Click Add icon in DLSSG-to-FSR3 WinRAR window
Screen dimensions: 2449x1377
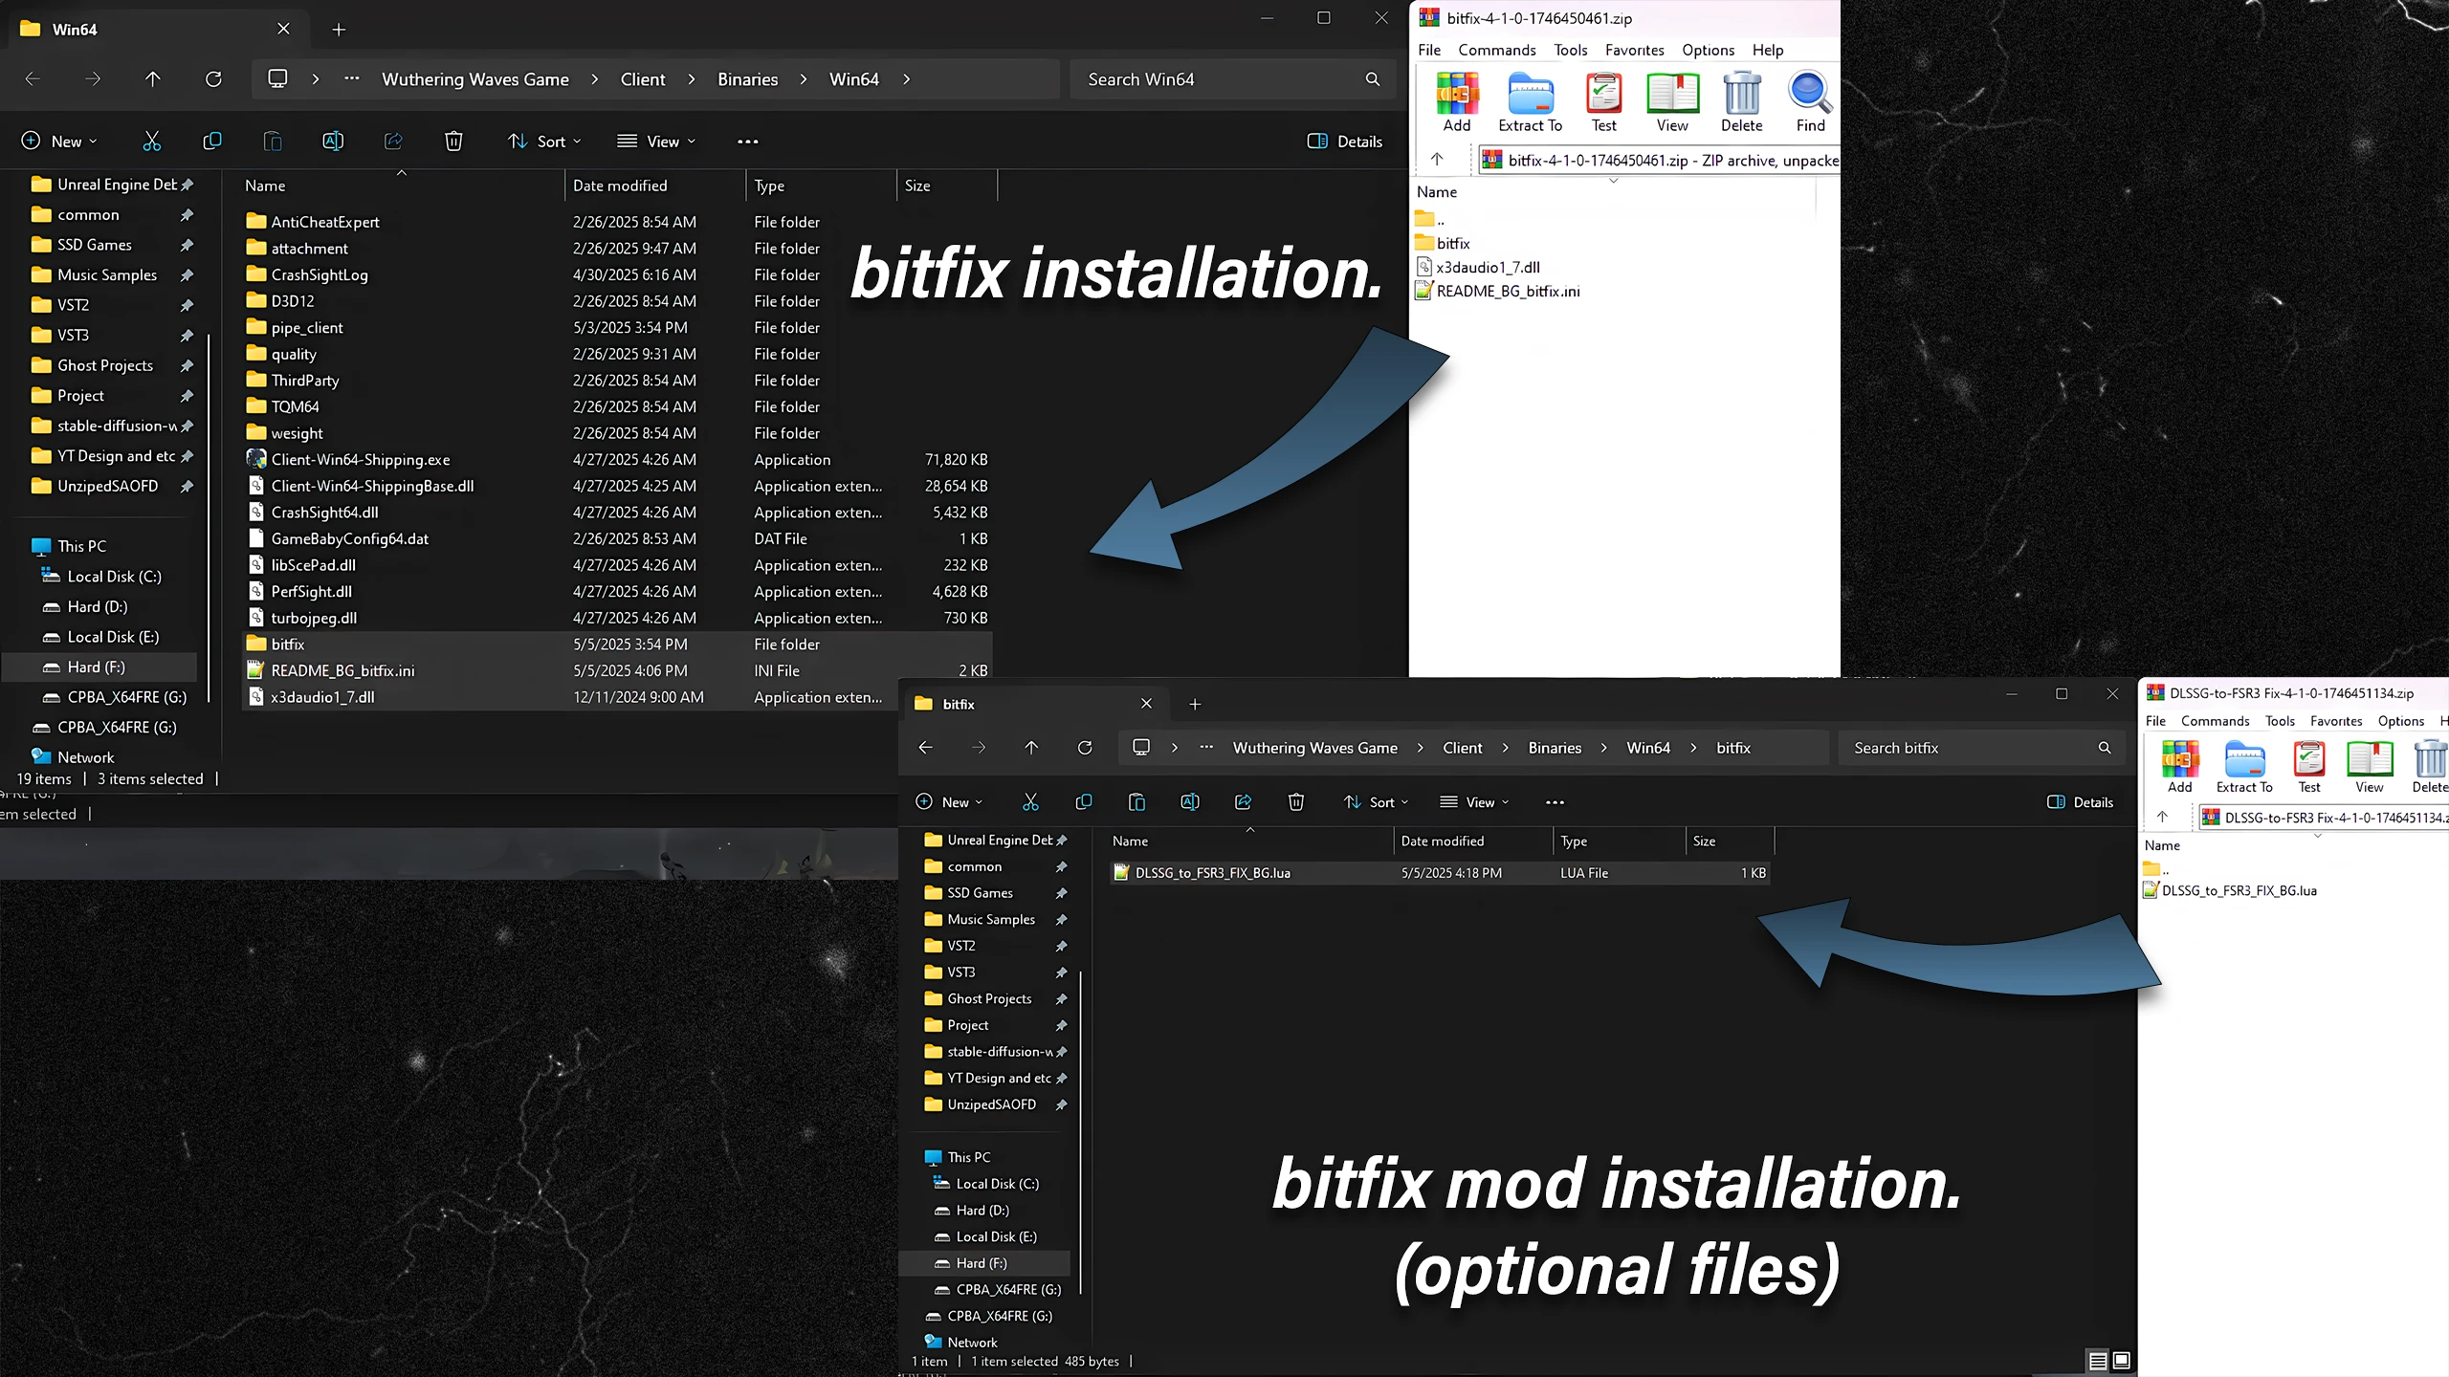click(x=2180, y=767)
